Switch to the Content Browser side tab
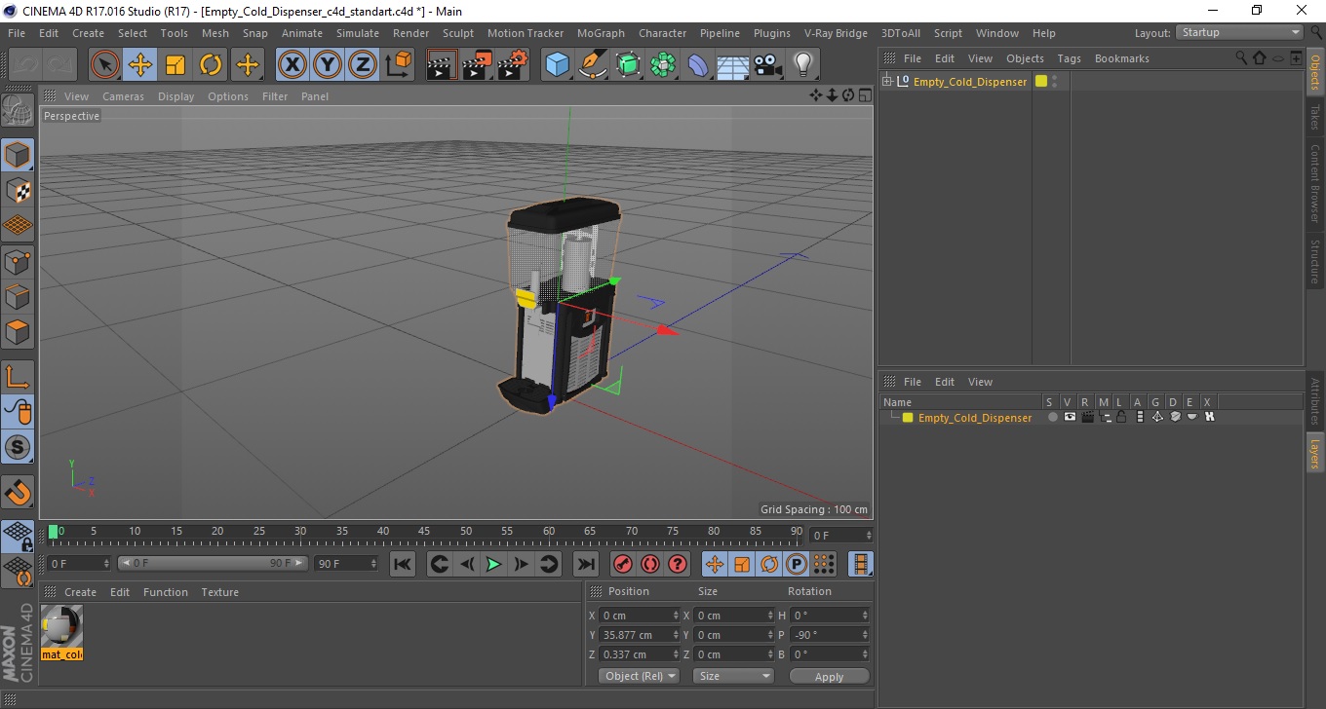The width and height of the screenshot is (1326, 709). 1315,184
